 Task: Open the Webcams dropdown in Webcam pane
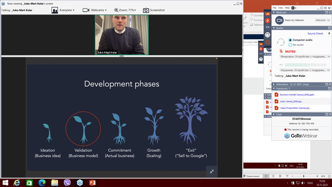coord(323,20)
